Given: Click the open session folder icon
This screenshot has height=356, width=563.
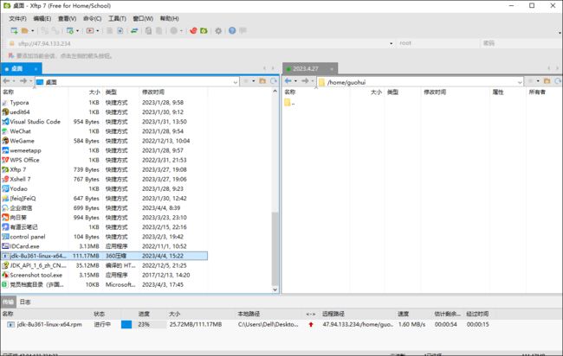Looking at the screenshot, I should point(25,31).
